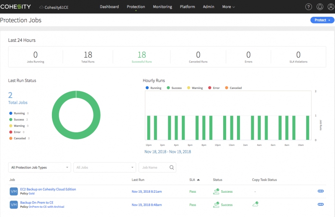Image resolution: width=335 pixels, height=217 pixels.
Task: Click Running dot in Last Run Status legend
Action: [x=11, y=113]
